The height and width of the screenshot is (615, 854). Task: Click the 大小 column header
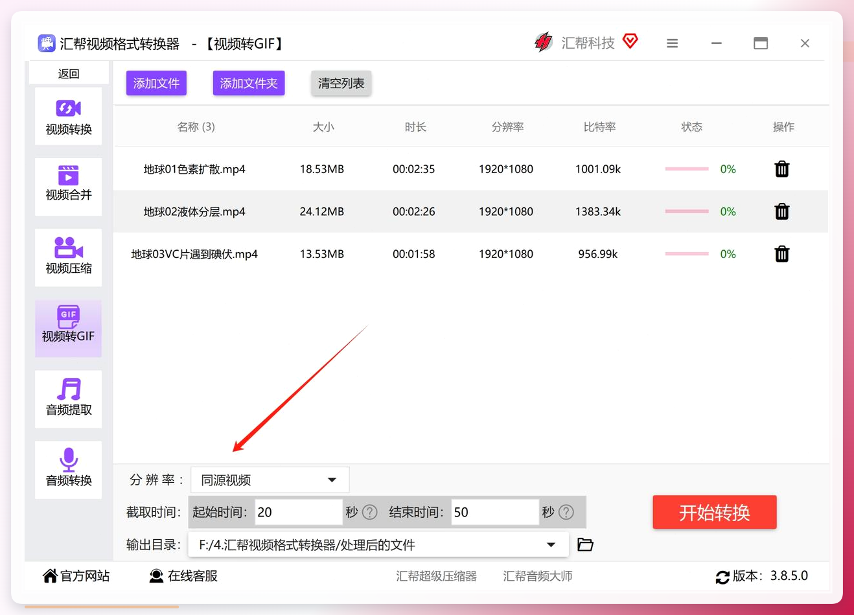pyautogui.click(x=323, y=127)
